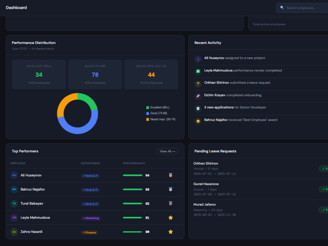Click Gunel Hasanova in Pending Leave Requests

(206, 184)
